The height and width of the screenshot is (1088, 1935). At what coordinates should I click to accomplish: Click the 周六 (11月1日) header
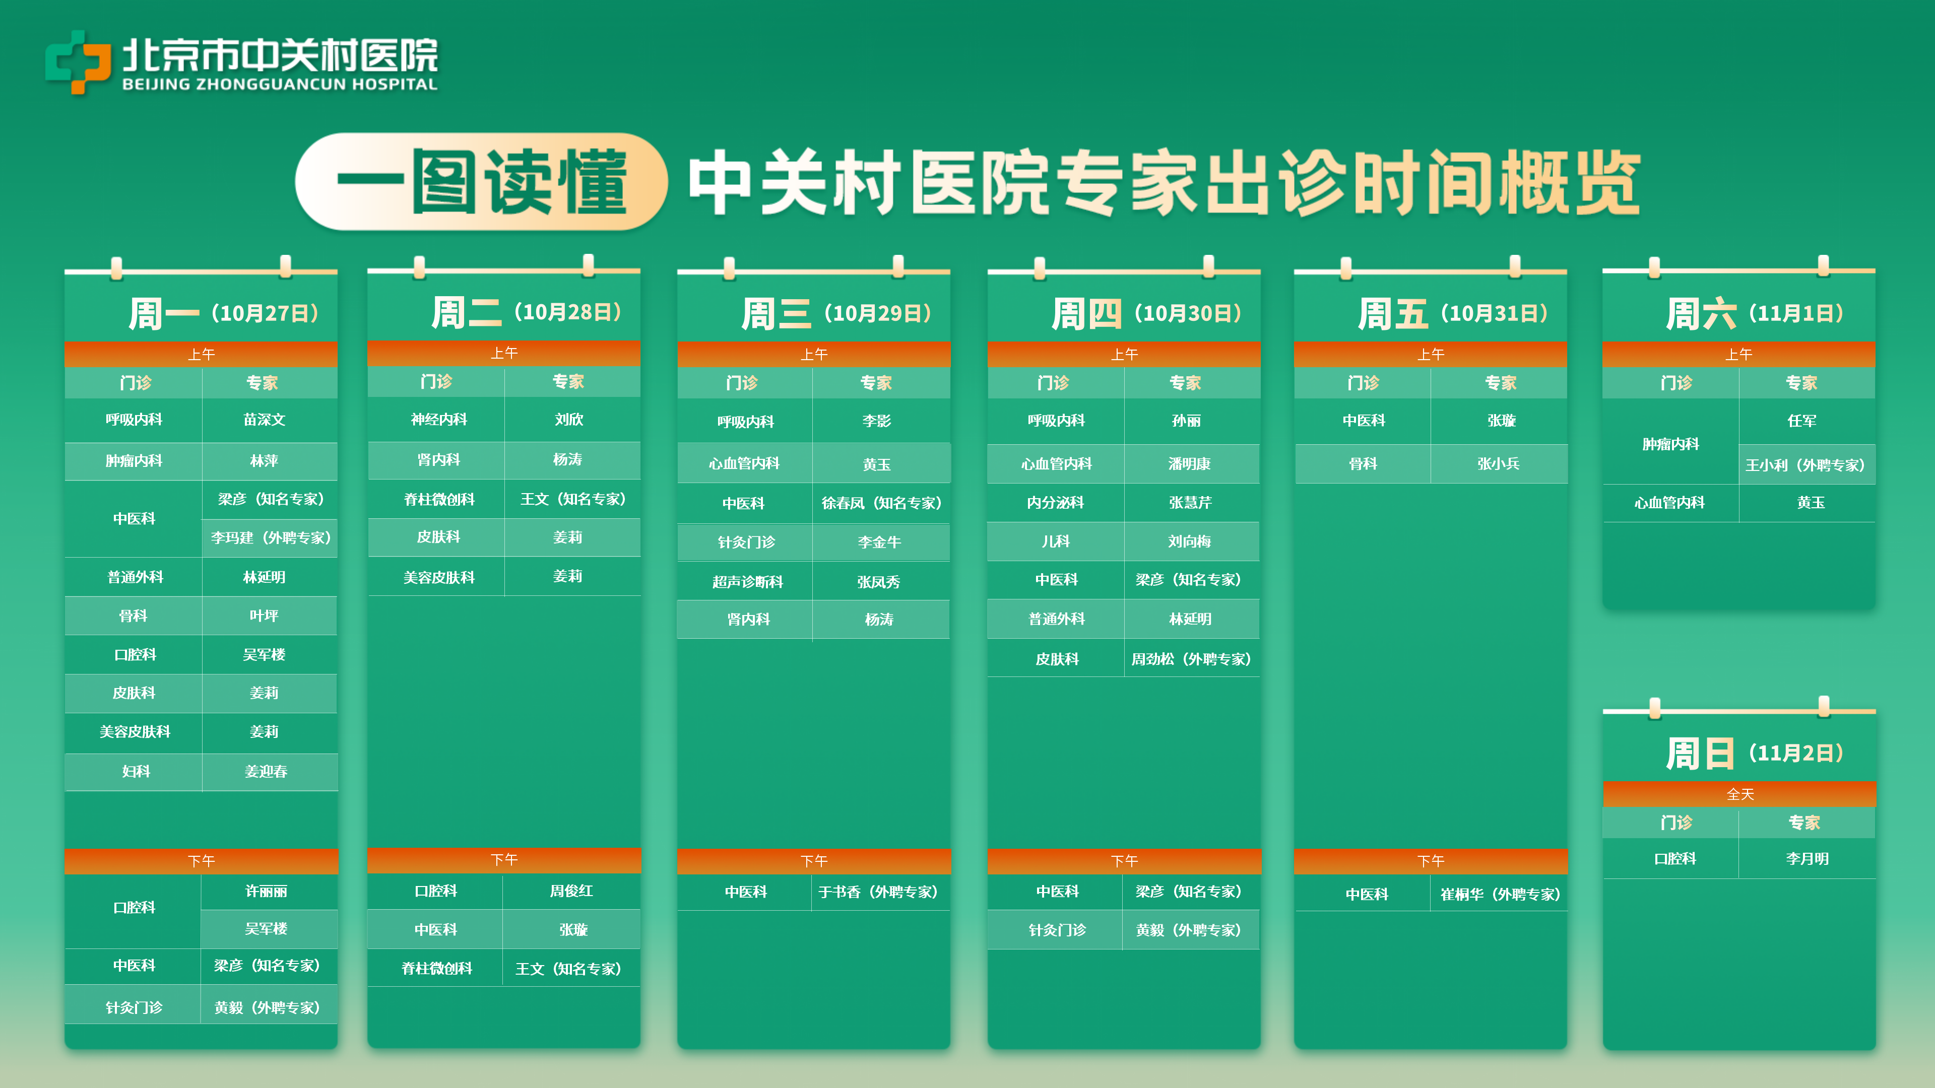(x=1754, y=313)
